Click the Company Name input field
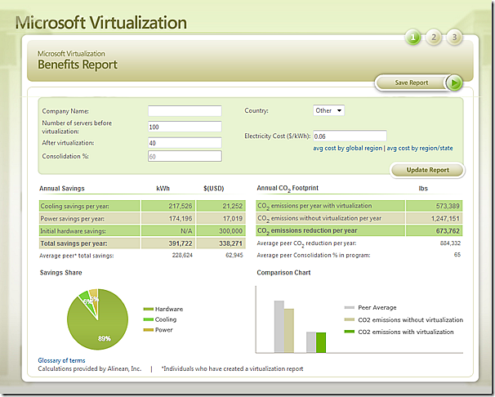This screenshot has width=495, height=397. [185, 111]
